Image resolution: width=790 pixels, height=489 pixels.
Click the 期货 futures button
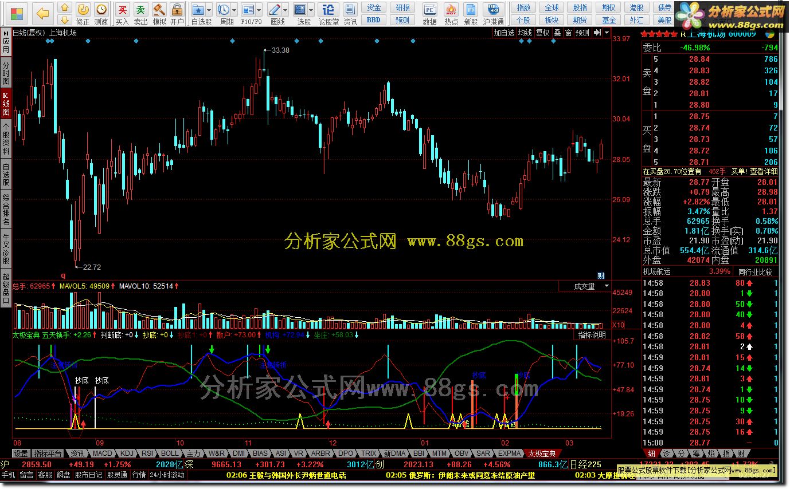(x=580, y=20)
